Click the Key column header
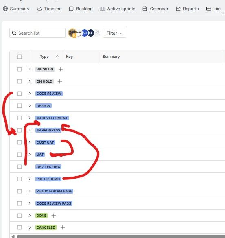This screenshot has height=238, width=225. 69,57
